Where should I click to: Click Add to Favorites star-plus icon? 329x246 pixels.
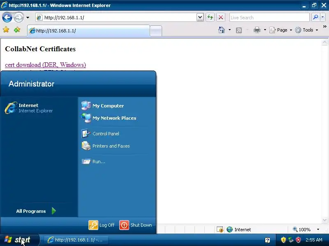(x=17, y=30)
